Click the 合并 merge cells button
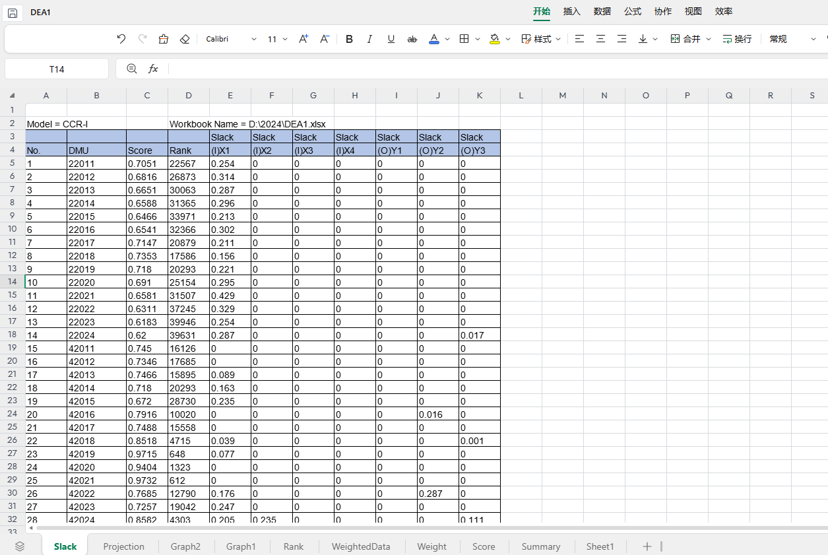Screen dimensions: 828x555 [686, 39]
